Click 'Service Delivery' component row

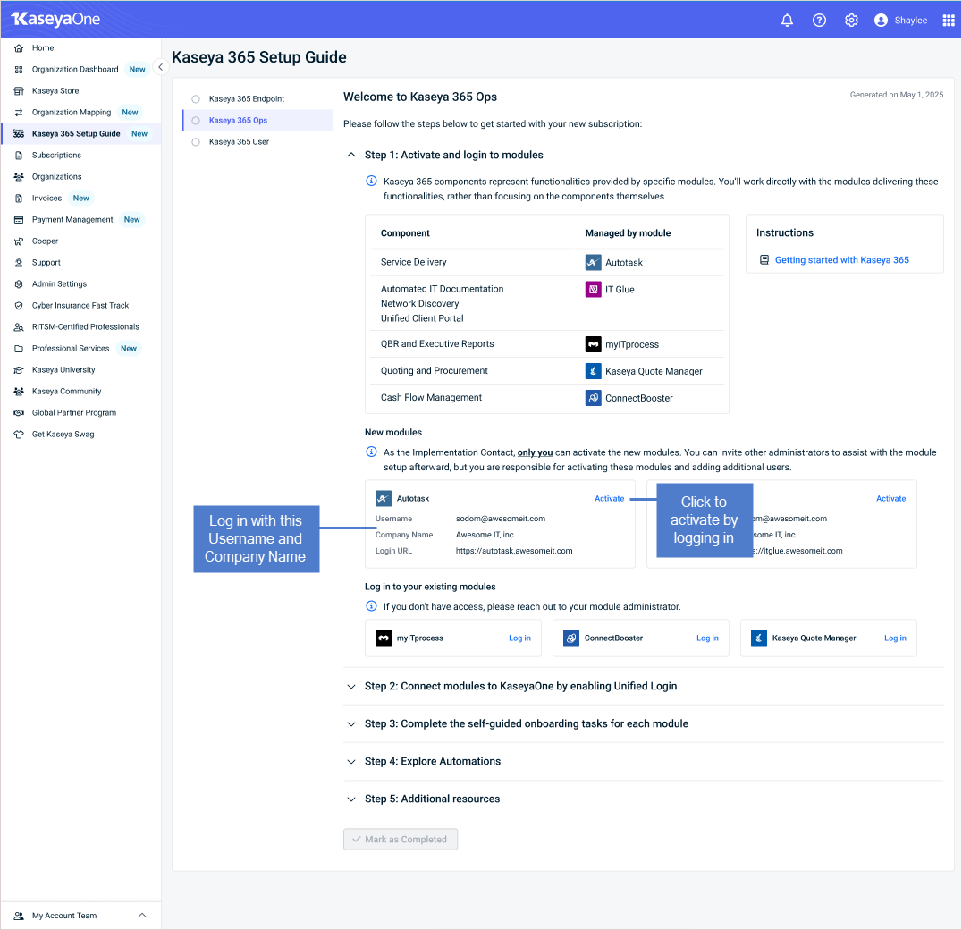pyautogui.click(x=547, y=263)
